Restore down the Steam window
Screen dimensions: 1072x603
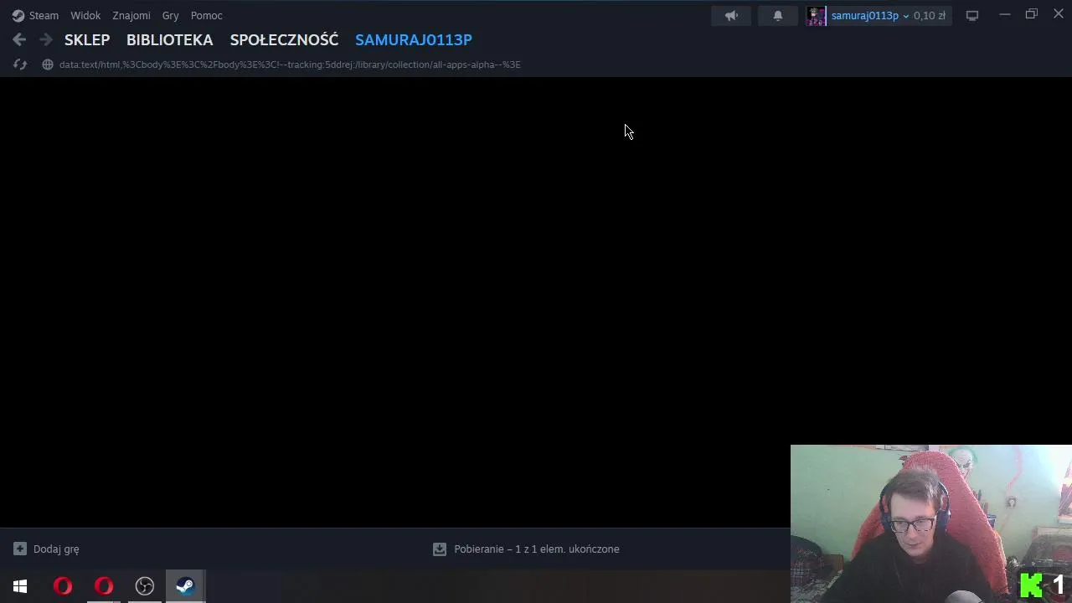point(1032,15)
